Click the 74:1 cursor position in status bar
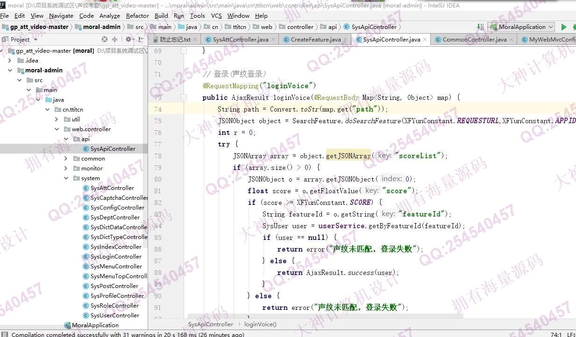The image size is (576, 337). [x=556, y=334]
